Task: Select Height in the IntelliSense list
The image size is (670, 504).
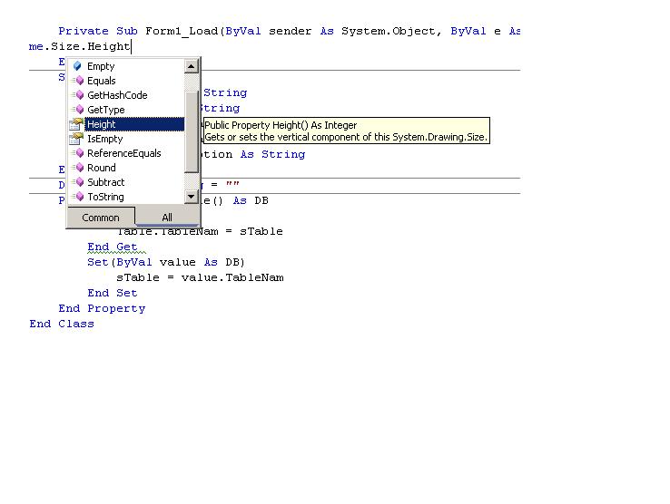Action: point(134,124)
